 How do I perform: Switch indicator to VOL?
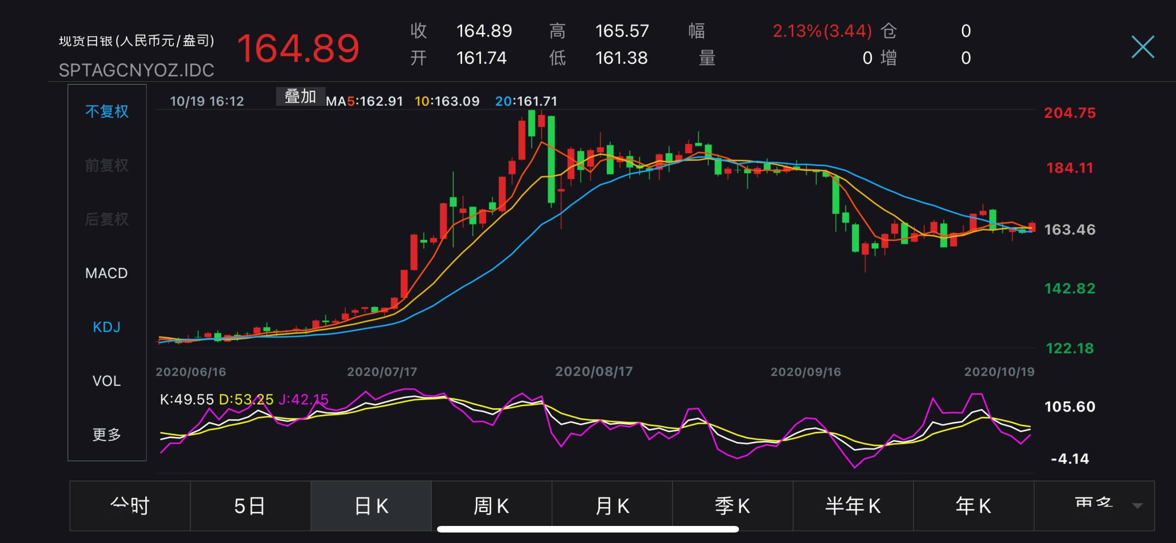(x=106, y=380)
